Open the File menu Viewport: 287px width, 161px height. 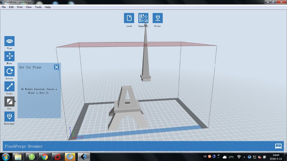pos(4,7)
